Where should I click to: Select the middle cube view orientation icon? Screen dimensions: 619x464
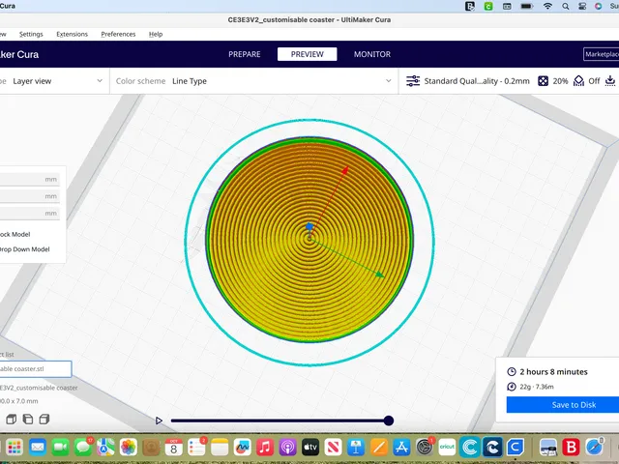pyautogui.click(x=28, y=419)
